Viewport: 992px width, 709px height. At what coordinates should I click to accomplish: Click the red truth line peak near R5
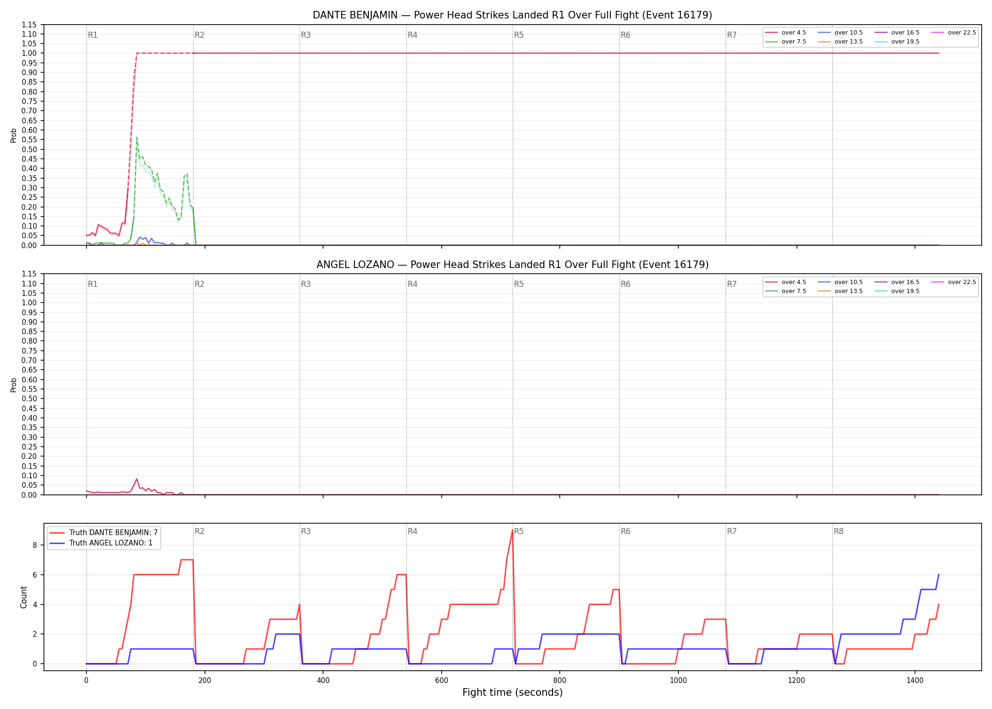tap(513, 530)
